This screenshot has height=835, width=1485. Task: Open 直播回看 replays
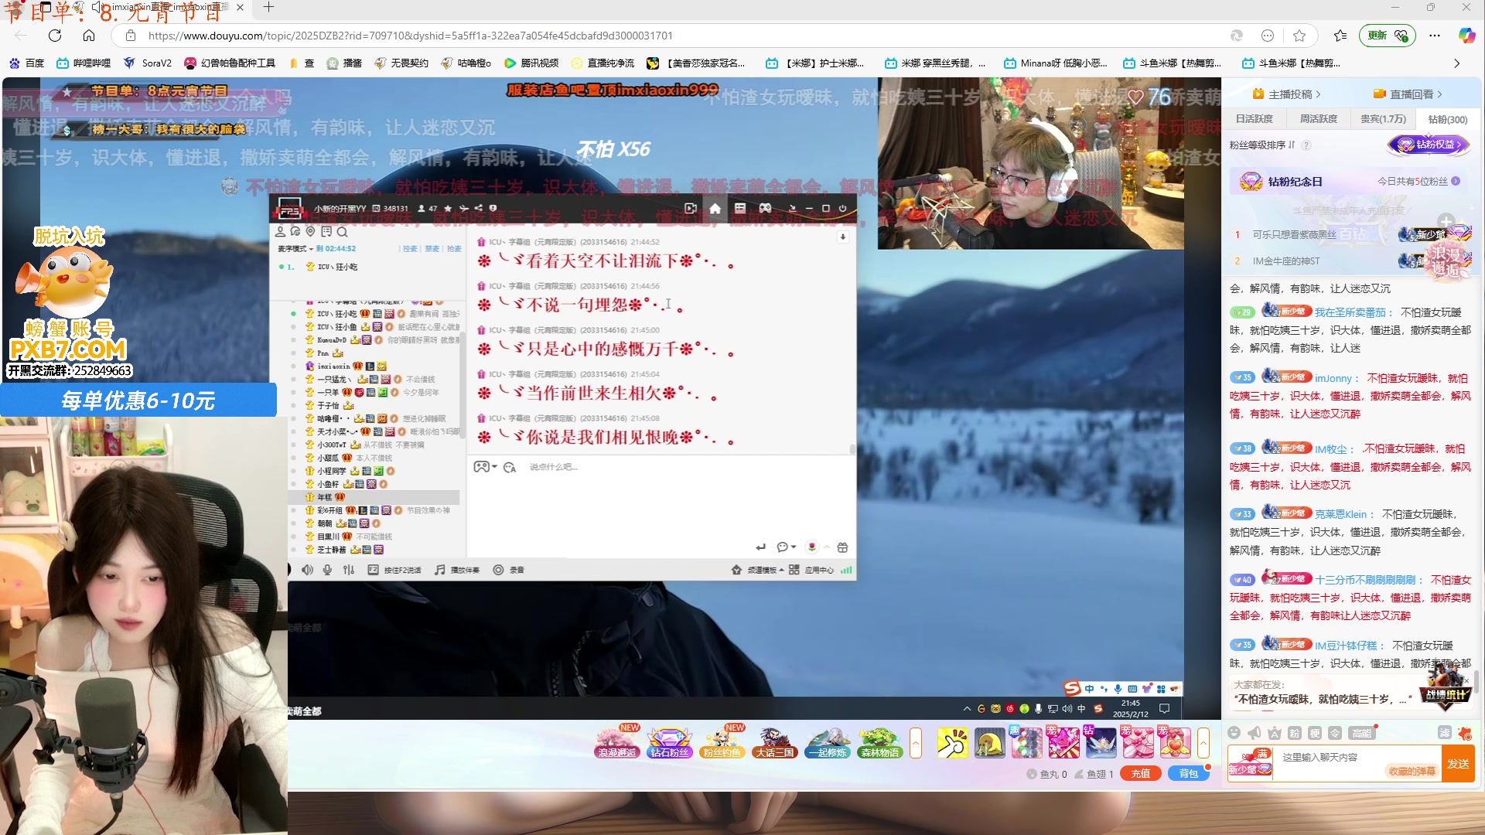click(x=1408, y=94)
